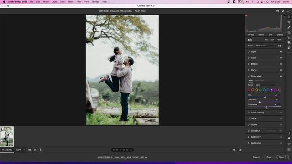Toggle visibility of Color Grading edits
Image resolution: width=292 pixels, height=164 pixels.
pos(281,113)
